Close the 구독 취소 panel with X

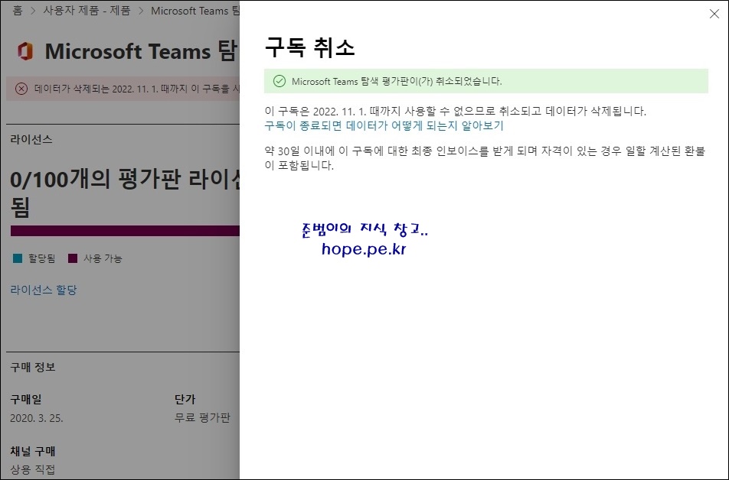point(714,14)
